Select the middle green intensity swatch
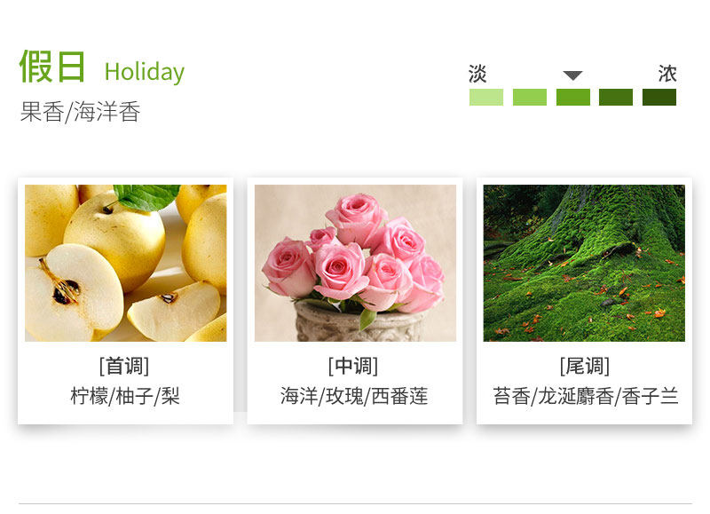Viewport: 710px width, 514px height. [x=572, y=97]
